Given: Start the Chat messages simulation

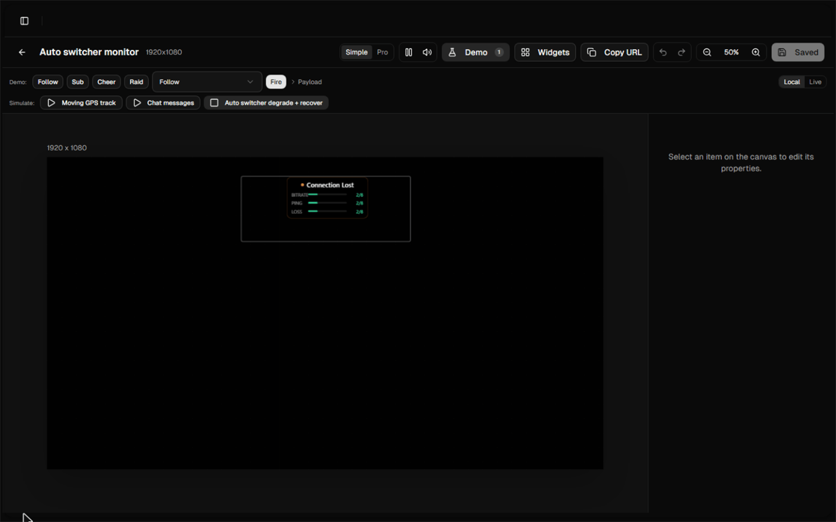Looking at the screenshot, I should tap(163, 103).
